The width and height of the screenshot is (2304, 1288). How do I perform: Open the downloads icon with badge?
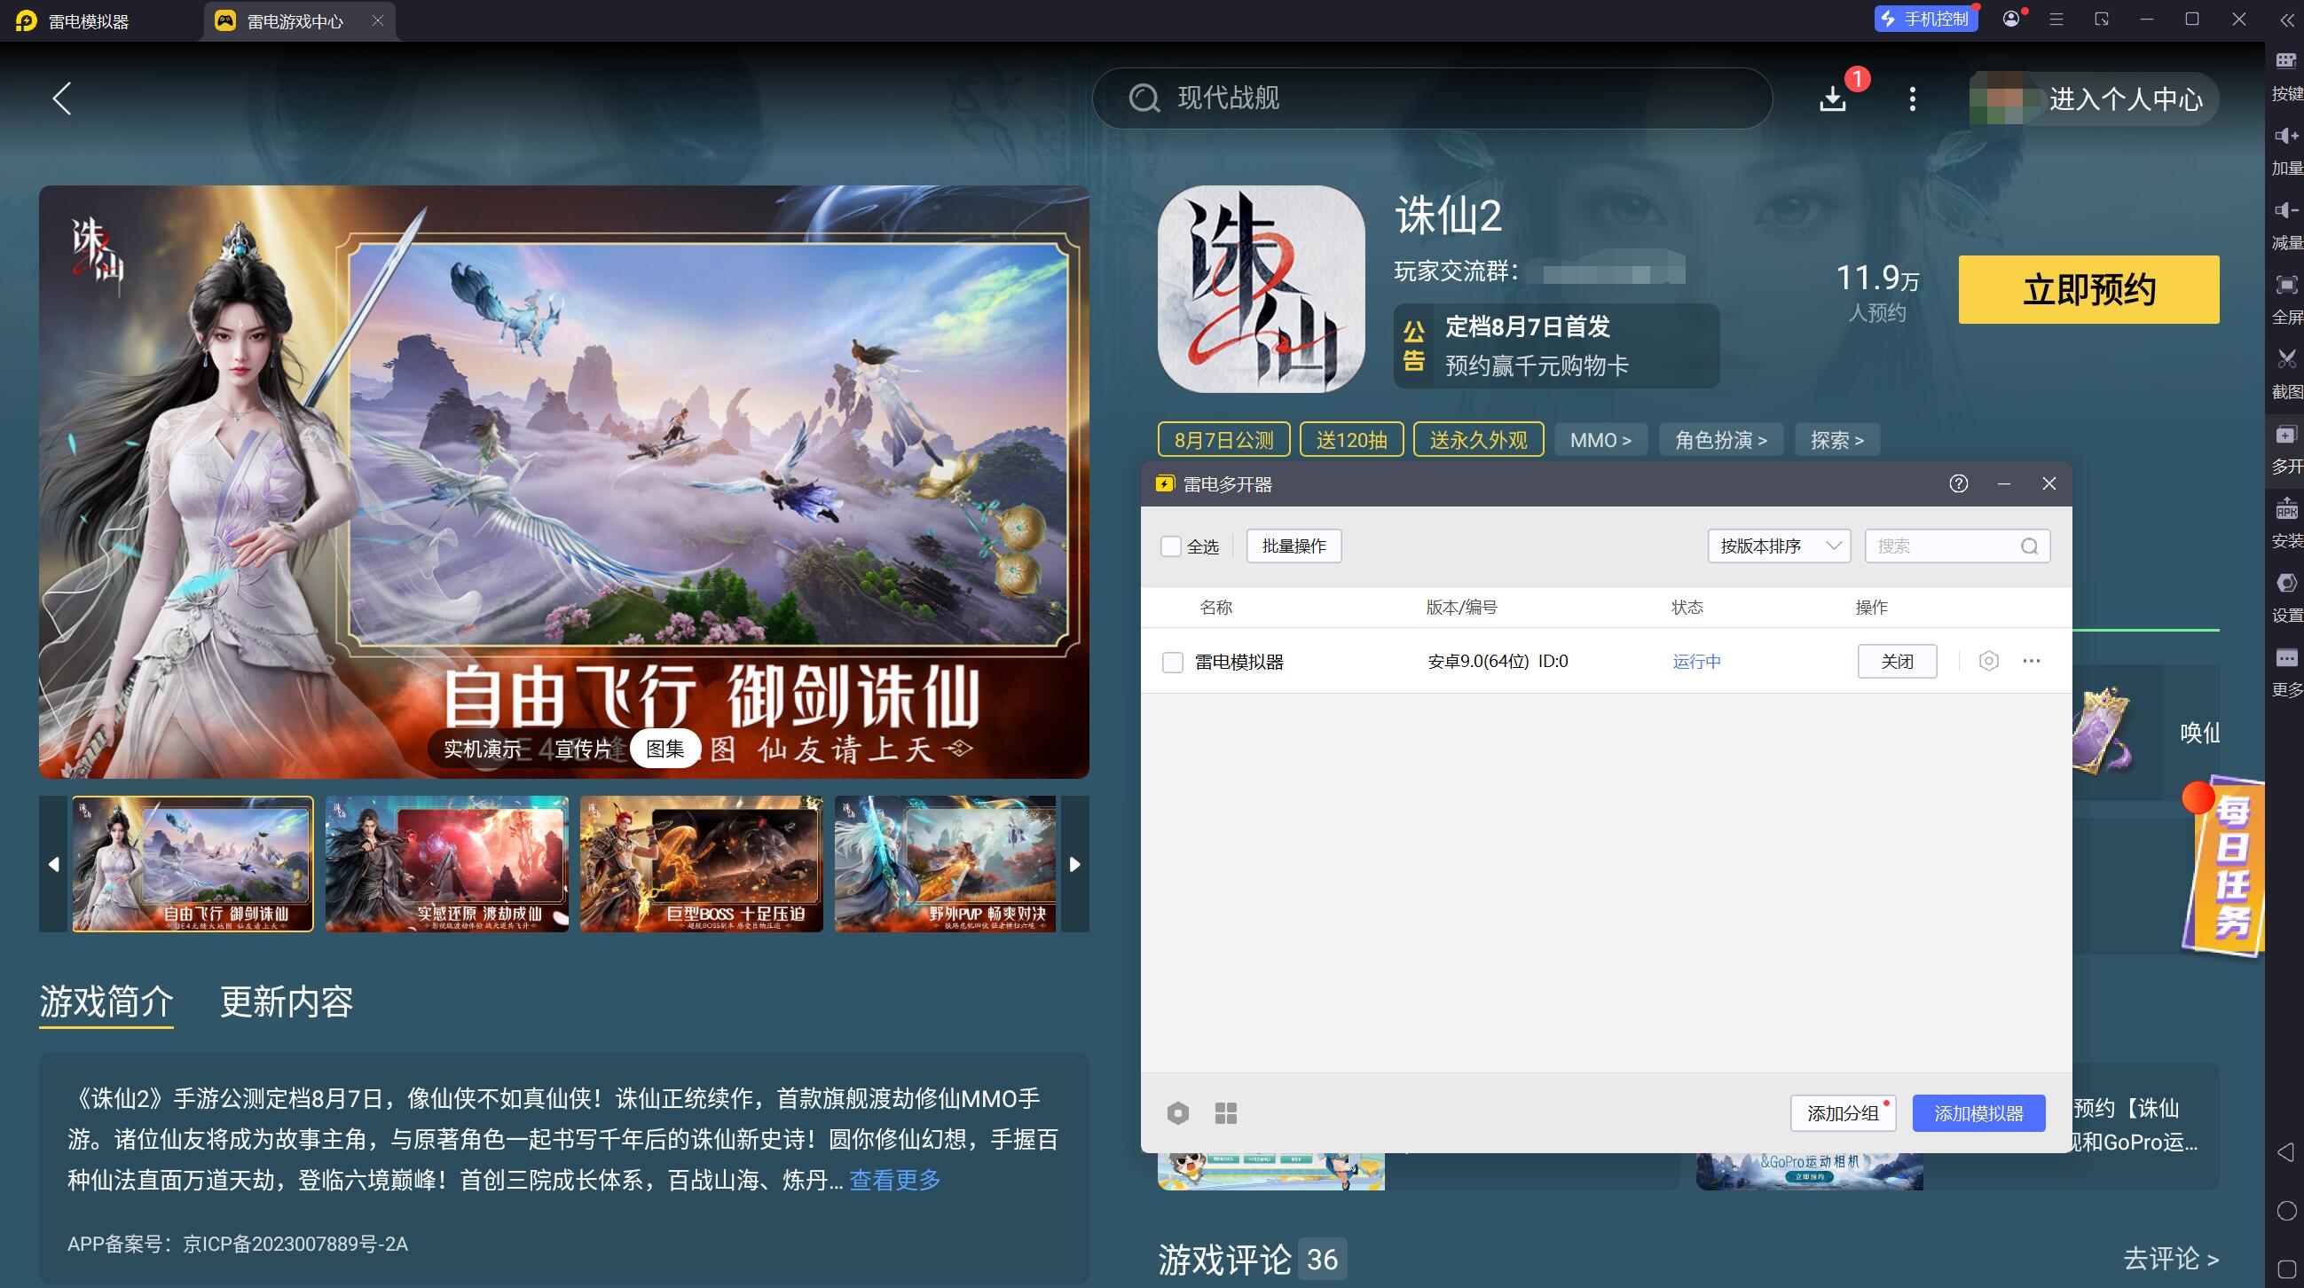click(x=1833, y=98)
